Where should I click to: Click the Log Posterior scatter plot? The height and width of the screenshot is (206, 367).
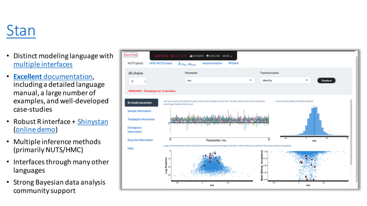coord(212,166)
